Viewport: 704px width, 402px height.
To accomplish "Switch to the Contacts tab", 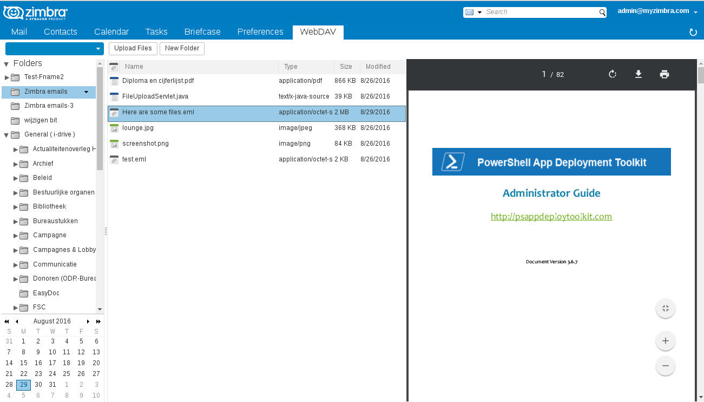I will click(x=61, y=32).
